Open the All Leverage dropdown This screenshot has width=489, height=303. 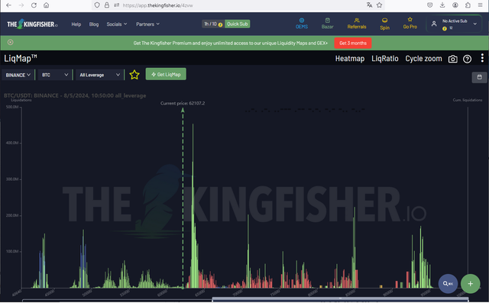tap(99, 75)
